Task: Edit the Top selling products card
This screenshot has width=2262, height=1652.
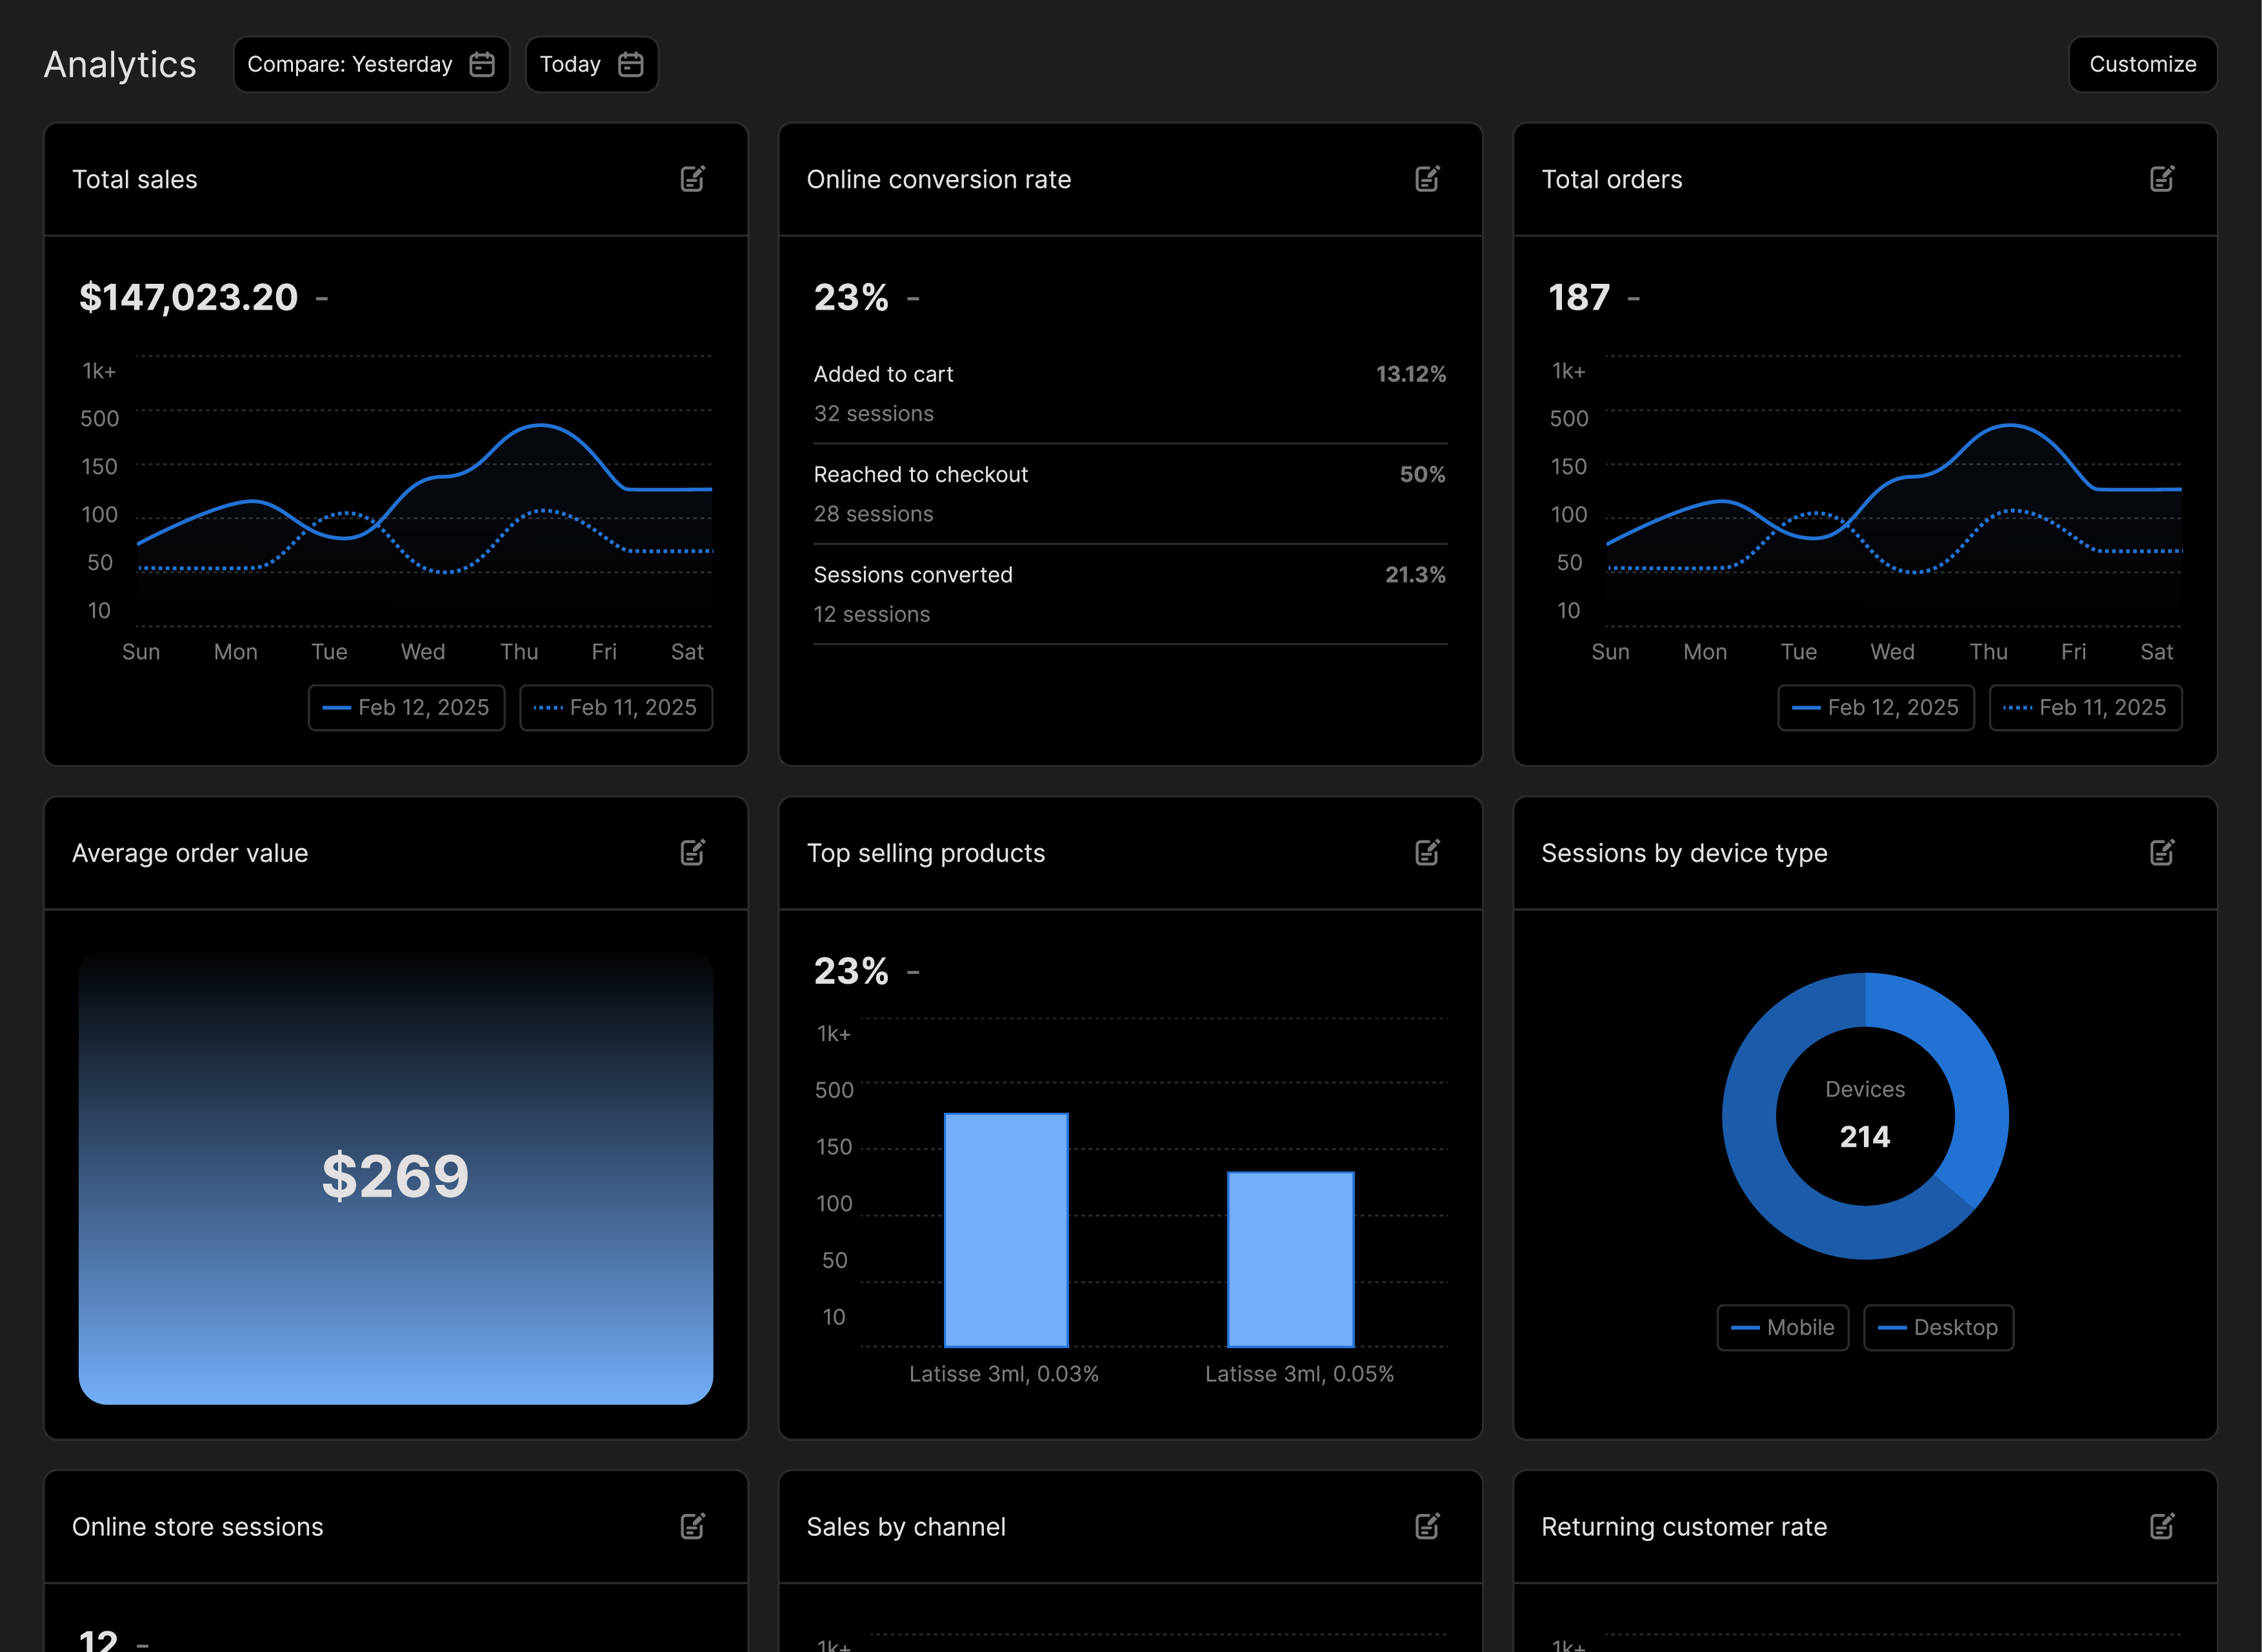Action: click(x=1427, y=852)
